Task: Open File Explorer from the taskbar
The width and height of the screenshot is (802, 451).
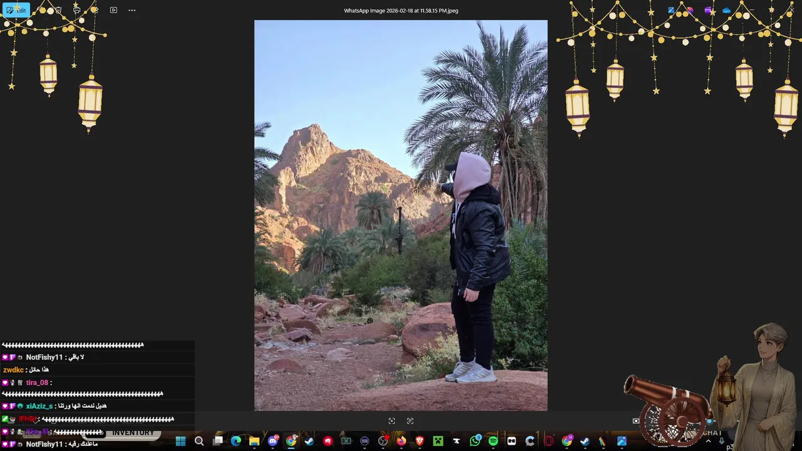Action: (254, 441)
